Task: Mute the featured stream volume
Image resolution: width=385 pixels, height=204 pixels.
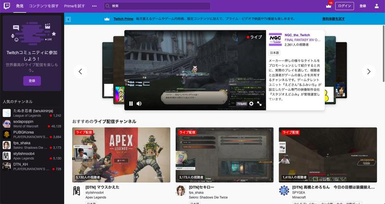Action: (x=139, y=103)
